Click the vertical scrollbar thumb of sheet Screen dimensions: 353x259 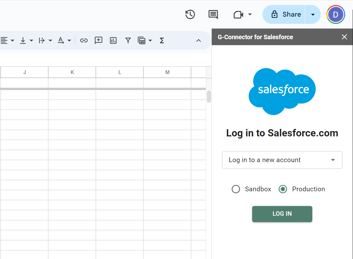[209, 97]
